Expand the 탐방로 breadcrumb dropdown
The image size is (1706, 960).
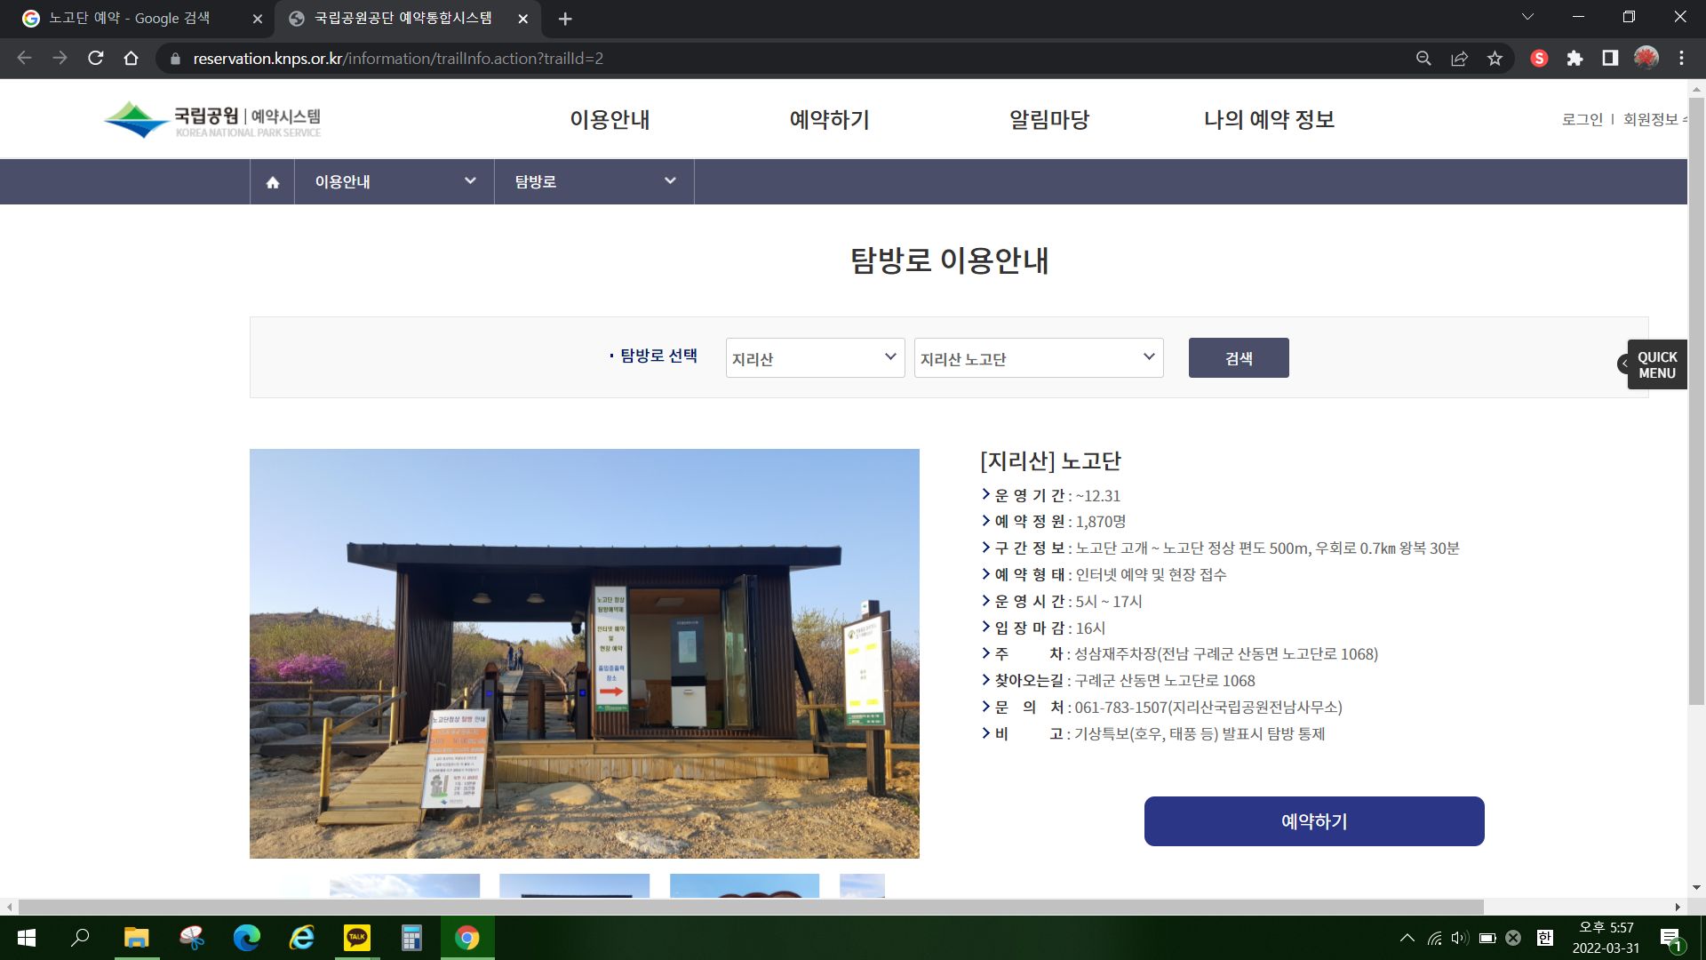click(594, 181)
